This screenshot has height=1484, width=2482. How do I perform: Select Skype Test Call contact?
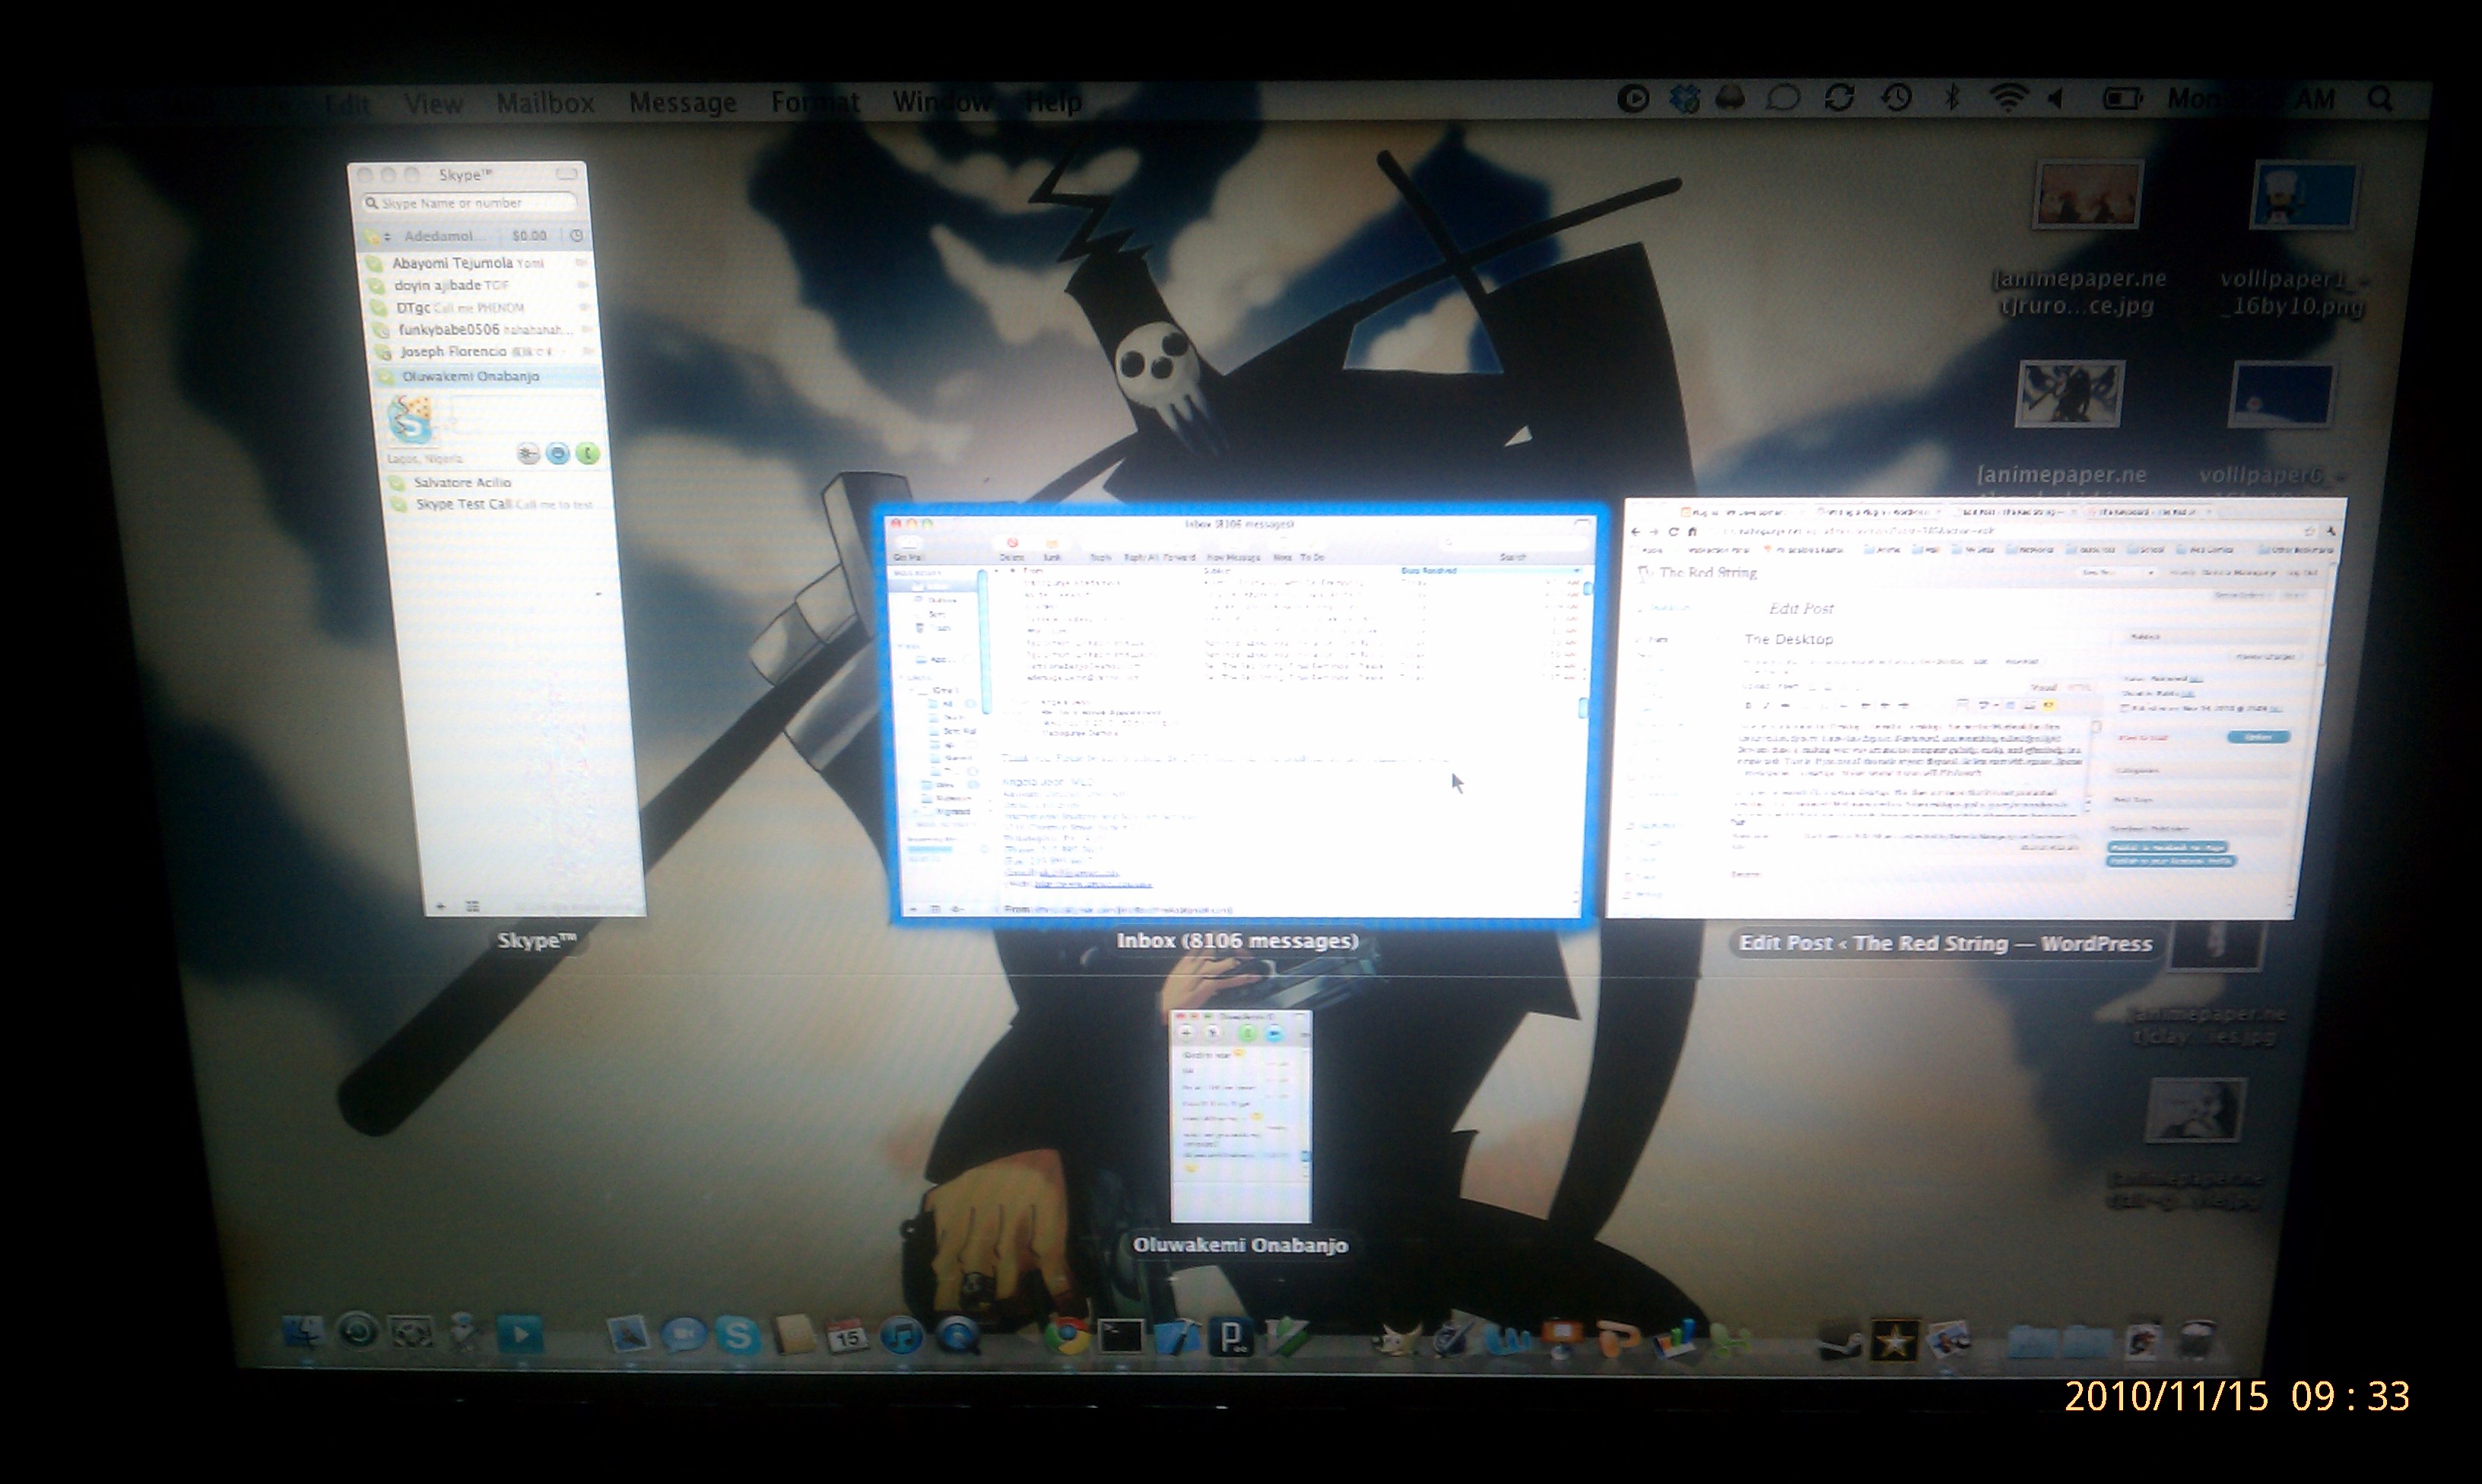click(500, 505)
